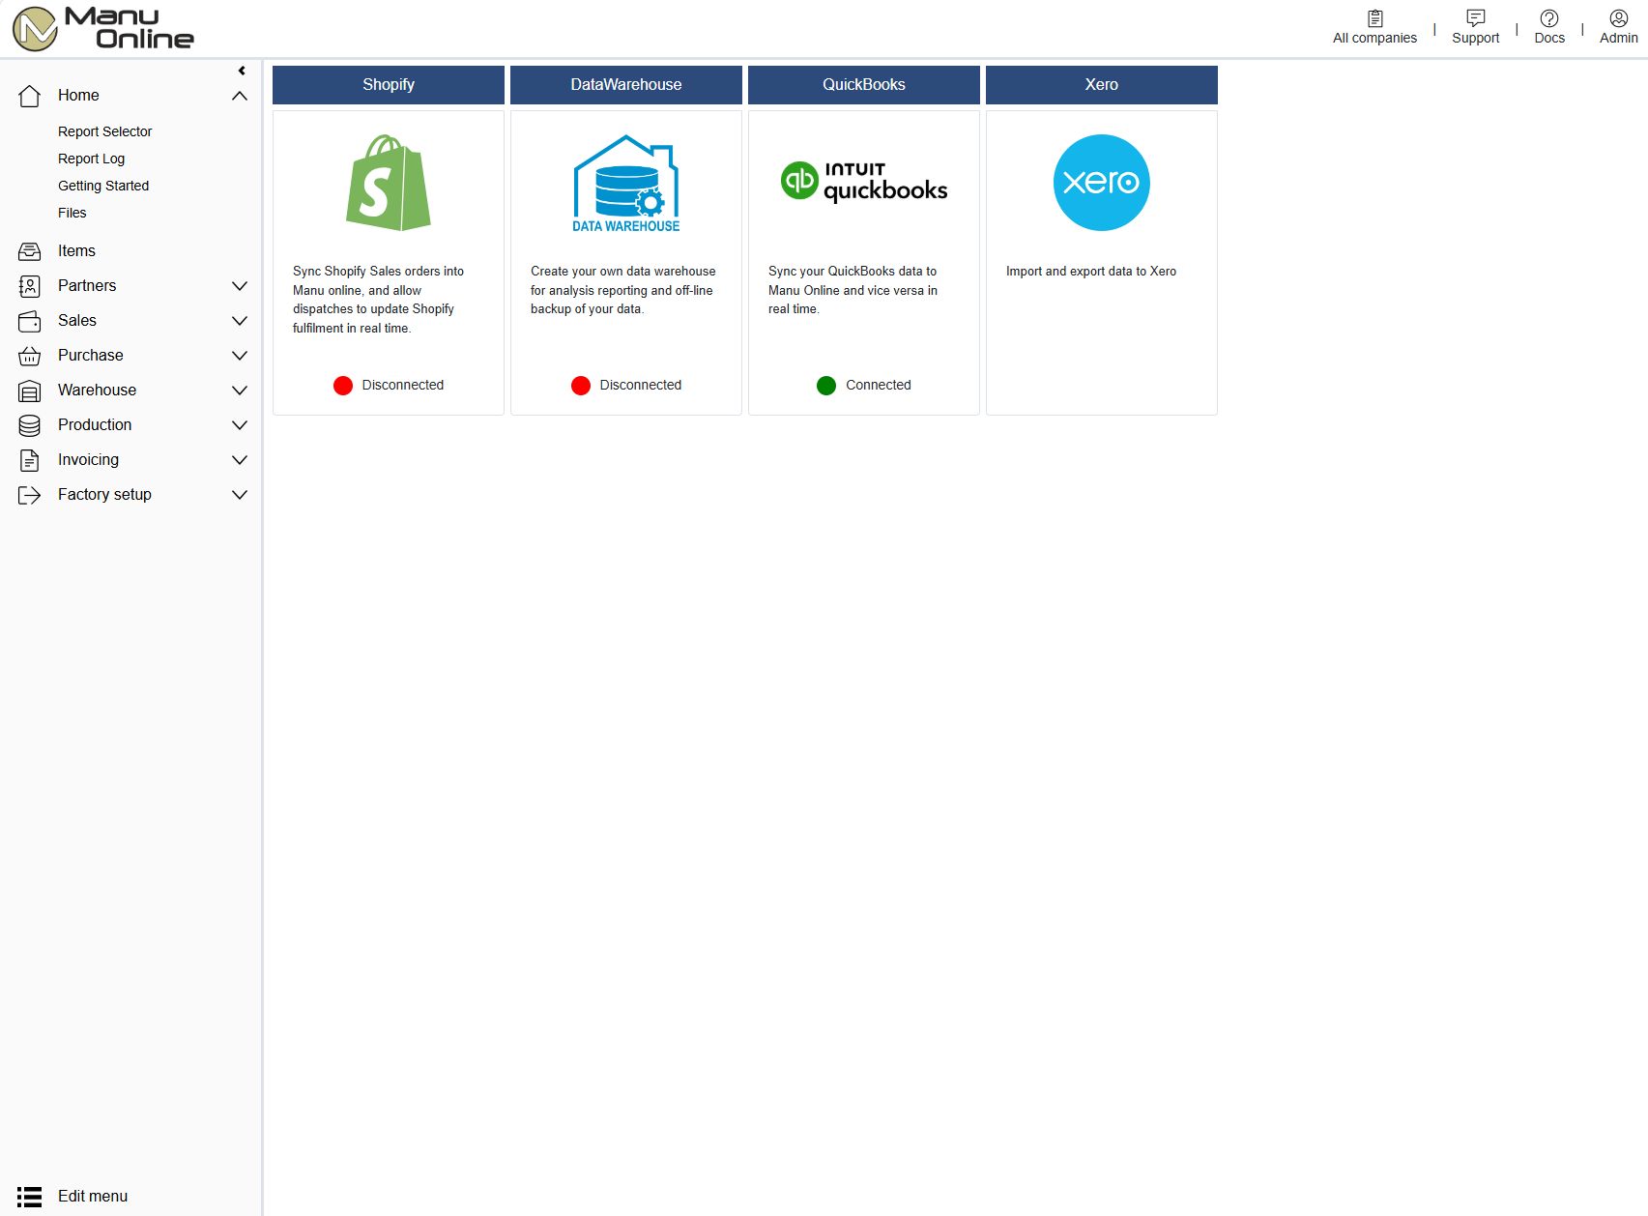Viewport: 1648px width, 1216px height.
Task: Click the Production stack icon
Action: pos(30,425)
